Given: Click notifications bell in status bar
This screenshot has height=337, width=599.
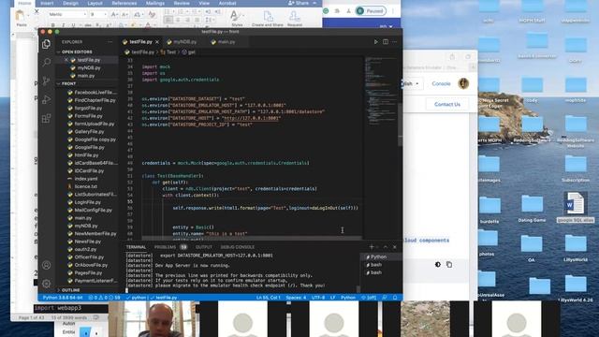Looking at the screenshot, I should click(395, 298).
